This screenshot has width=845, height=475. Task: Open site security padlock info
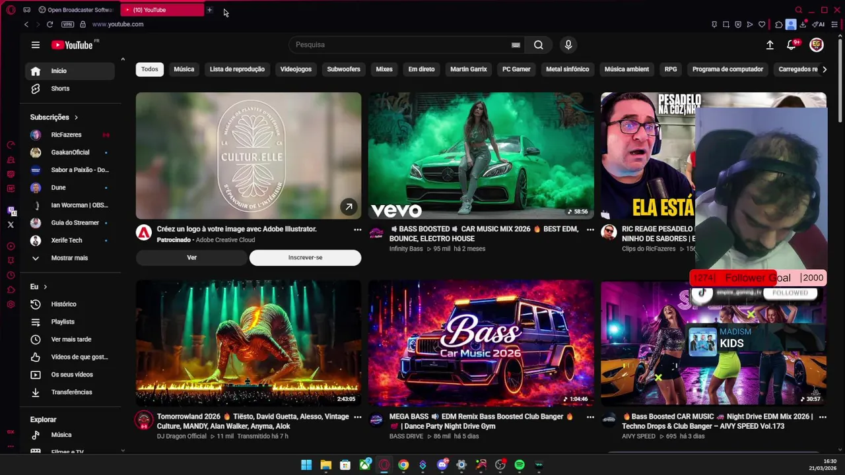[83, 24]
